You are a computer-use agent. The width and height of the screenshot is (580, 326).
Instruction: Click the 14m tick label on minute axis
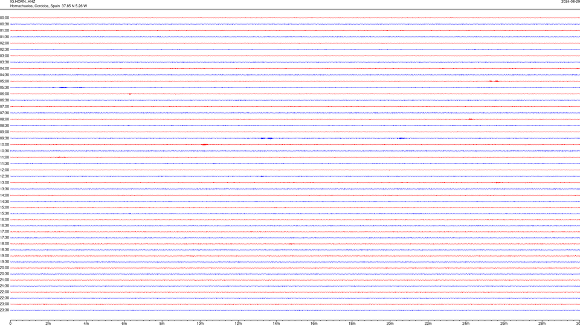(x=276, y=324)
